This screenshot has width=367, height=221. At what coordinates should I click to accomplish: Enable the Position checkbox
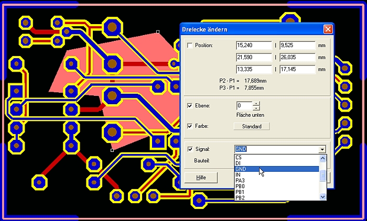click(x=190, y=46)
